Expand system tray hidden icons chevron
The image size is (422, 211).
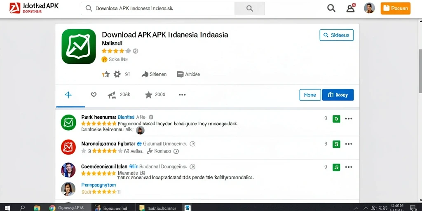[x=356, y=208]
